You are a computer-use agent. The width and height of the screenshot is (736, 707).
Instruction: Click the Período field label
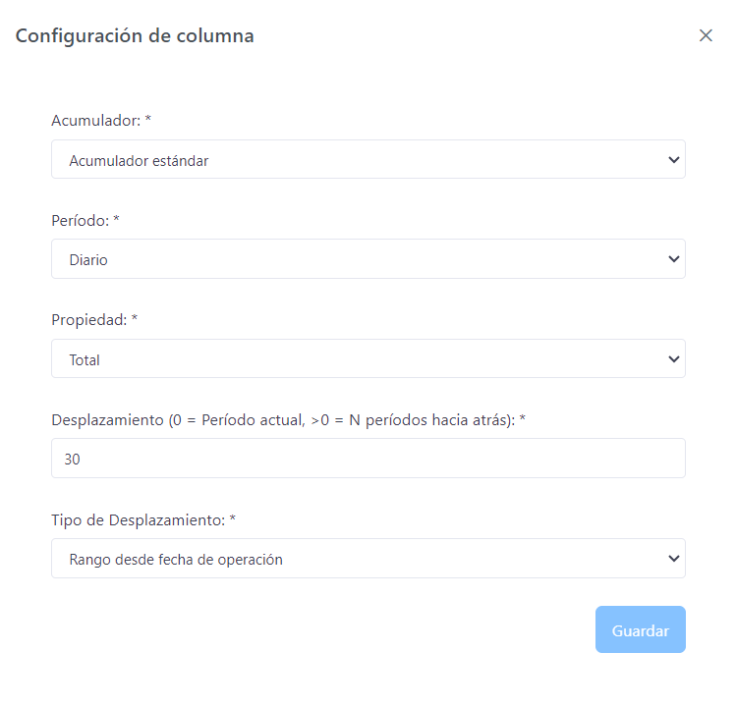point(85,220)
